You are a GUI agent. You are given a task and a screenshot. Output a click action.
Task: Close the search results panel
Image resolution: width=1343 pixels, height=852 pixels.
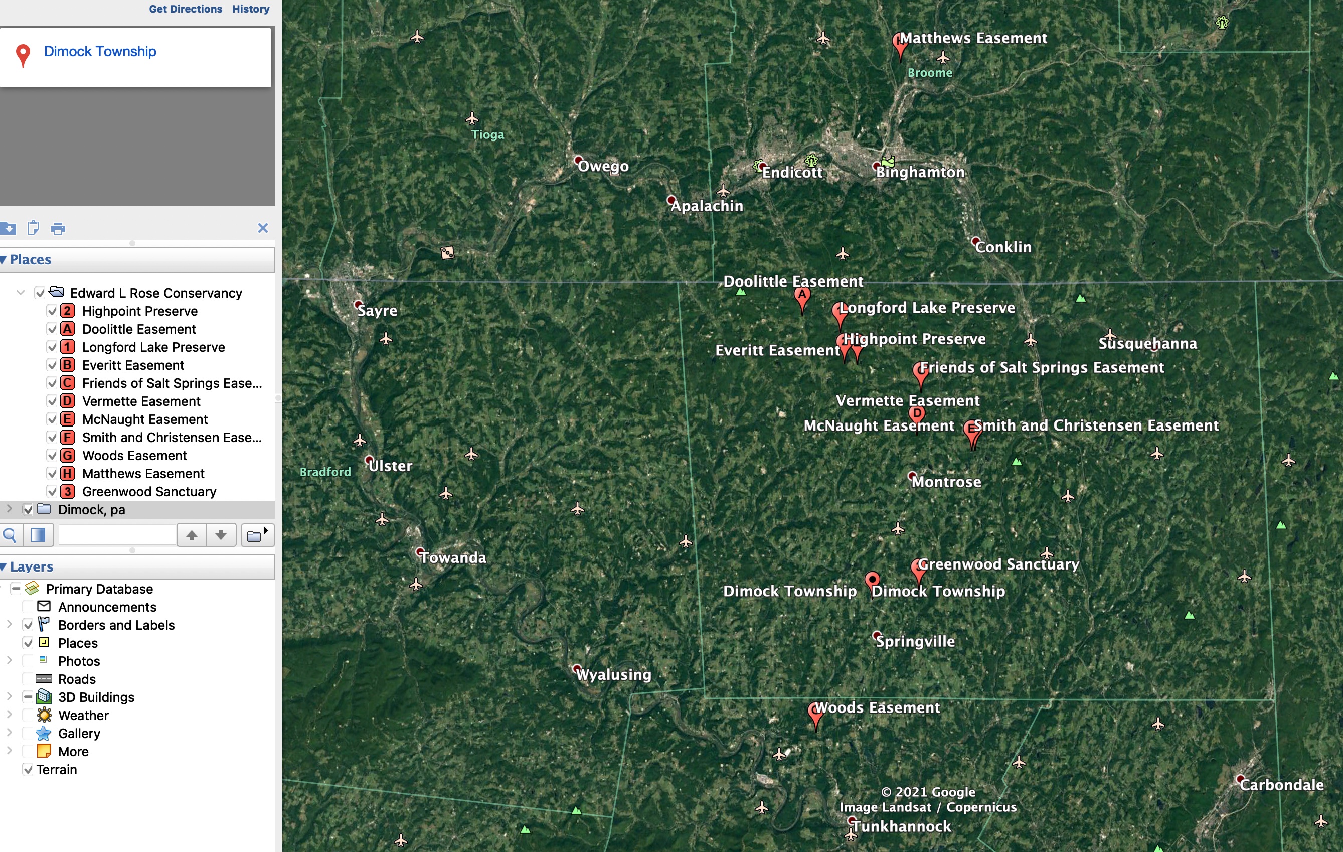(x=263, y=228)
